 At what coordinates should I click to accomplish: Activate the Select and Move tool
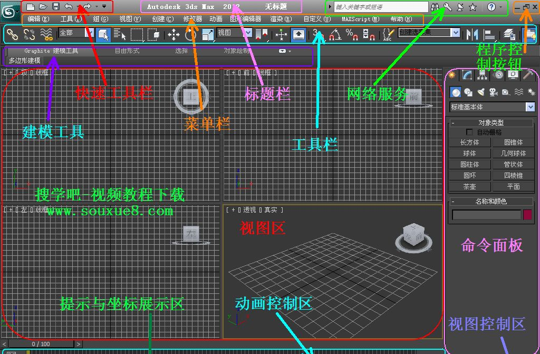[173, 34]
